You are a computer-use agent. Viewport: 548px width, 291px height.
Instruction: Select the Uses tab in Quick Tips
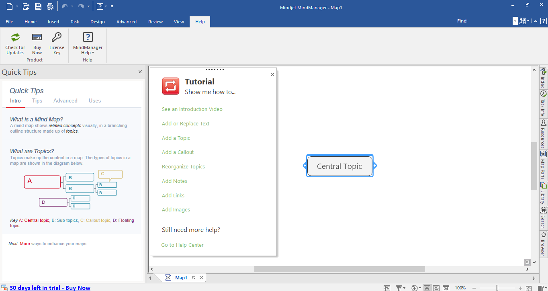click(x=95, y=101)
